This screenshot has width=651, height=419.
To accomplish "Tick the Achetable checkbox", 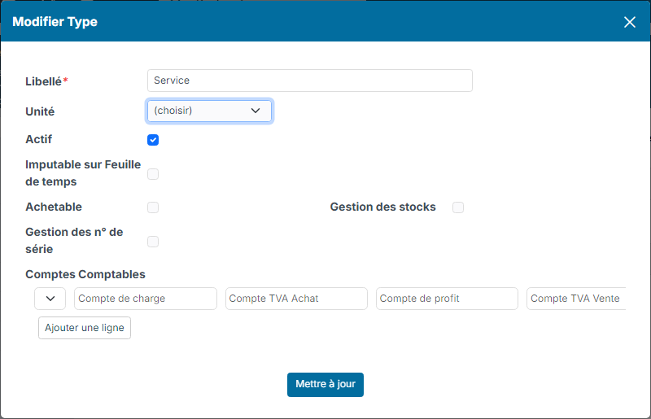I will [153, 207].
